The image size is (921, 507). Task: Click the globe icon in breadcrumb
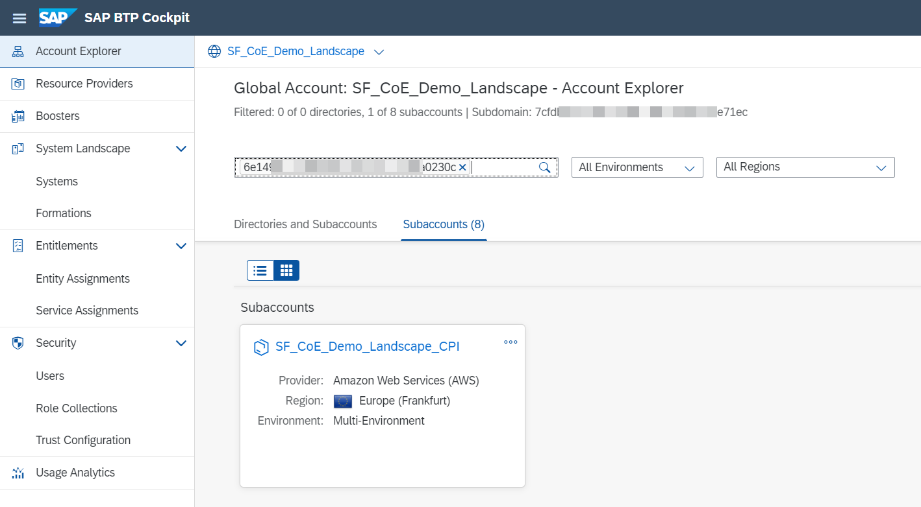(214, 51)
